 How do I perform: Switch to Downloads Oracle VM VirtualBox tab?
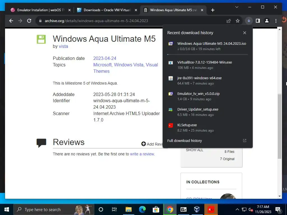(107, 10)
